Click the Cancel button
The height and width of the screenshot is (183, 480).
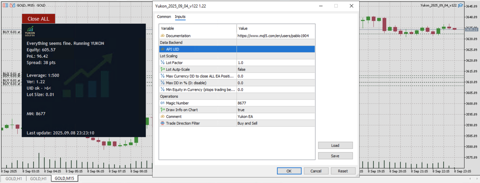[x=316, y=171]
